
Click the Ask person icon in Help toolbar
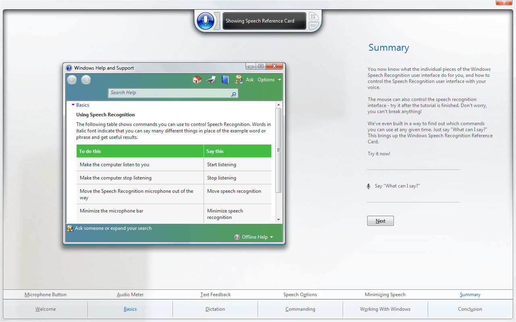239,80
